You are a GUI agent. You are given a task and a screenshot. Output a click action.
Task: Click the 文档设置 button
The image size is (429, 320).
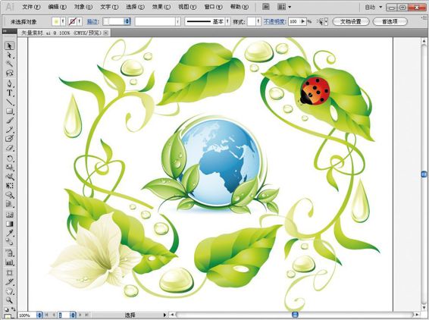coord(351,21)
